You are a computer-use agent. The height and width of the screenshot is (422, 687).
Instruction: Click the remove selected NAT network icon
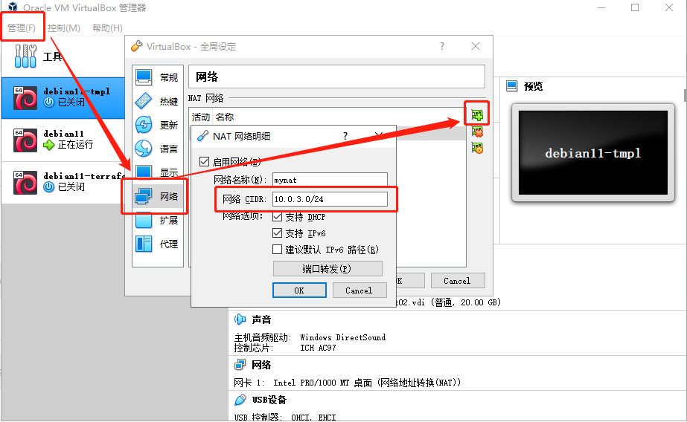point(477,132)
